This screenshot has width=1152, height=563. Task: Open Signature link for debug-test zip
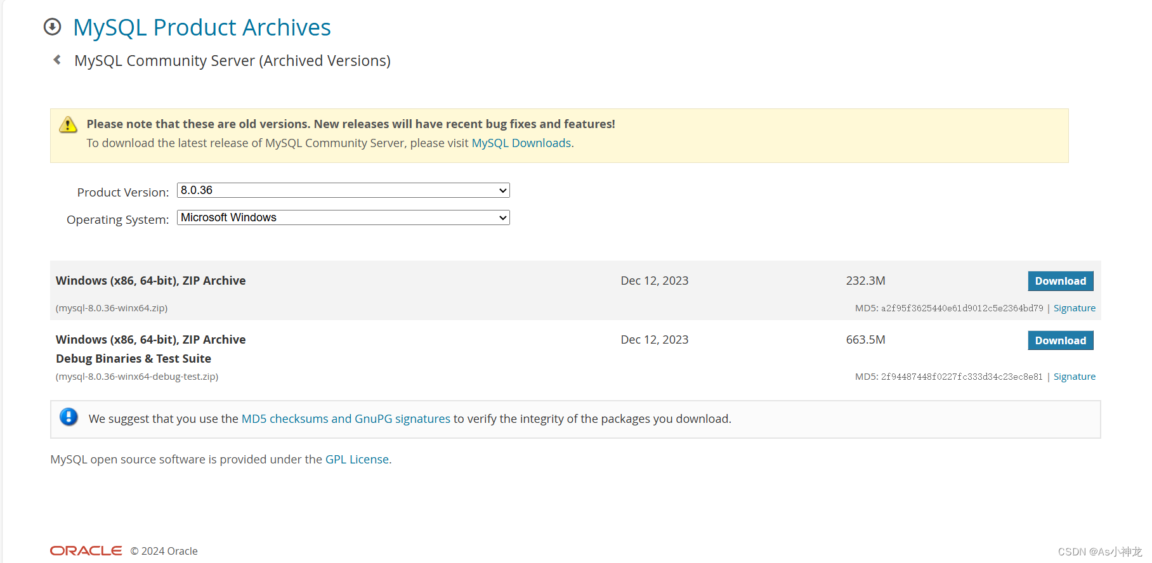click(x=1075, y=377)
